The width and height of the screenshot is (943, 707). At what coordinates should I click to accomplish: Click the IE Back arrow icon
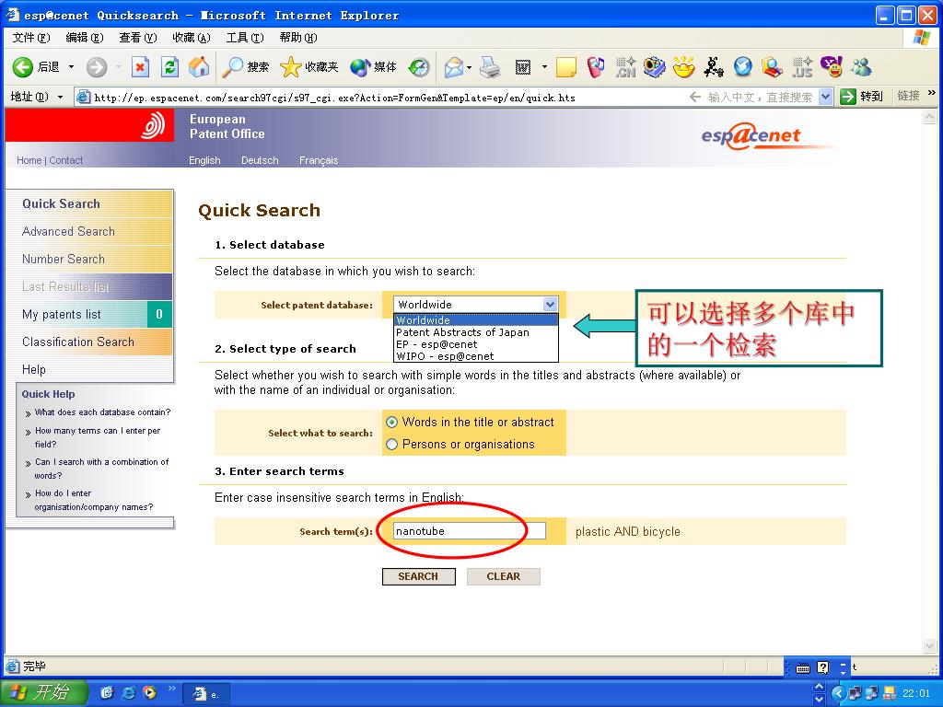pyautogui.click(x=22, y=67)
